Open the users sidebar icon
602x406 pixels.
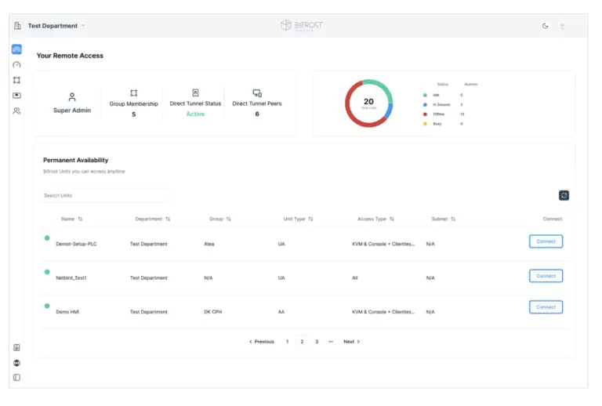[16, 111]
